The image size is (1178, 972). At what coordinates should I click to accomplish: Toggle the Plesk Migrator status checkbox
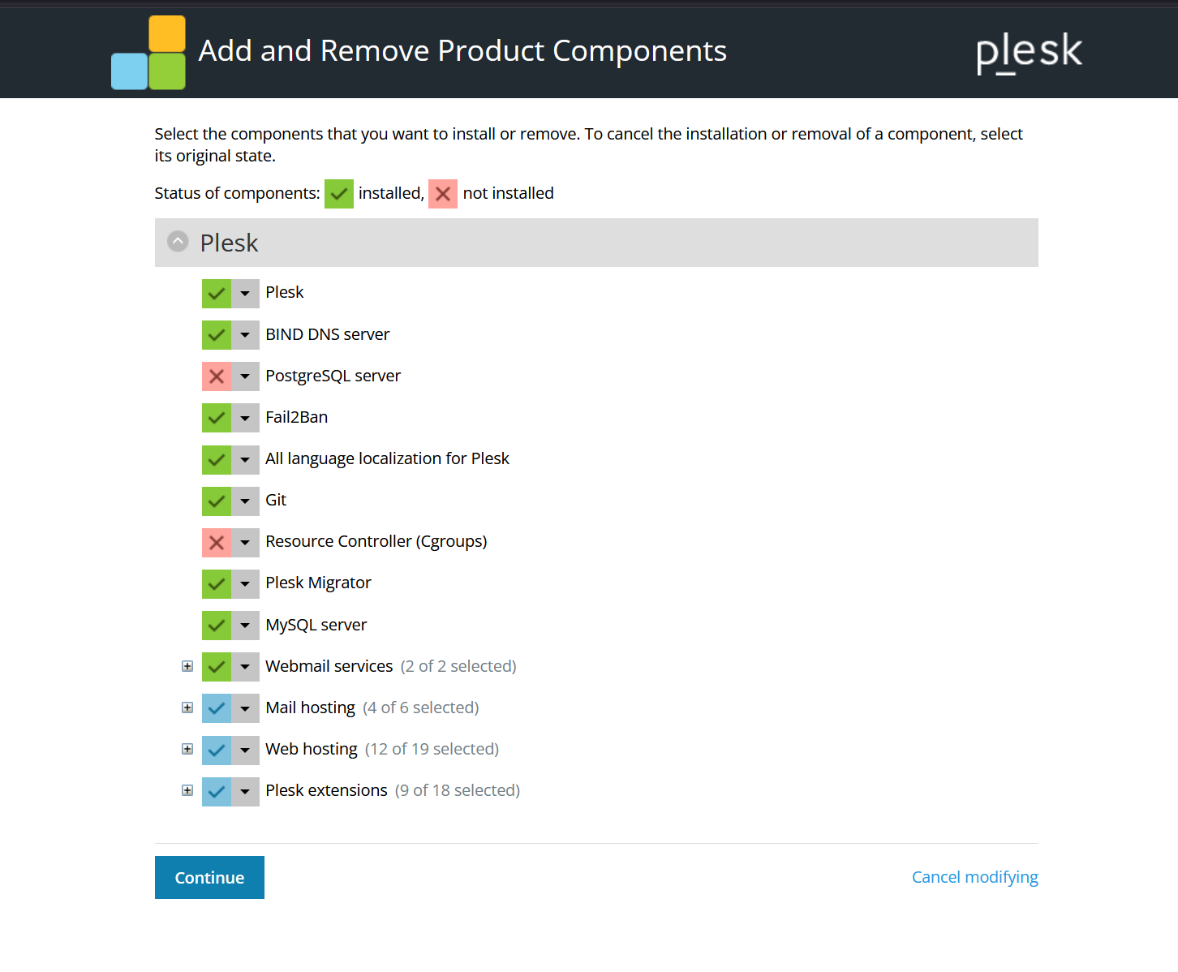[x=217, y=583]
